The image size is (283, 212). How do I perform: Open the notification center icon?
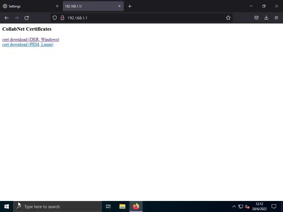click(274, 206)
